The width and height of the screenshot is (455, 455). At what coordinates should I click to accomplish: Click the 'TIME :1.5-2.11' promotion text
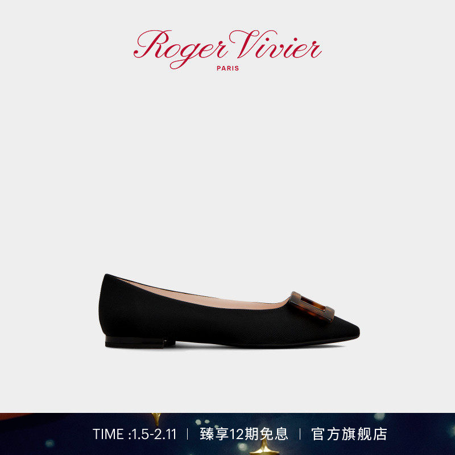tap(135, 435)
